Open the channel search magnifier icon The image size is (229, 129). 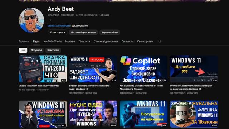[160, 42]
